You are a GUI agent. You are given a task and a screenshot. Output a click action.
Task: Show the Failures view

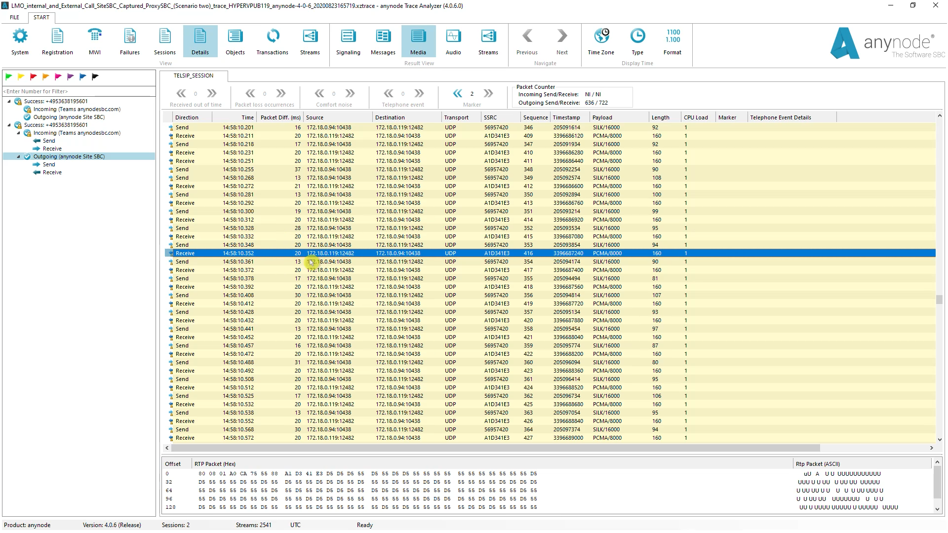[130, 41]
